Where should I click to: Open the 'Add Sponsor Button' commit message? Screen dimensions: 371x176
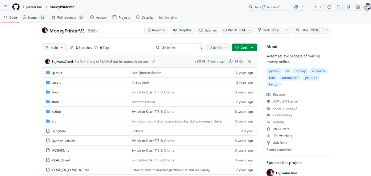click(x=146, y=73)
